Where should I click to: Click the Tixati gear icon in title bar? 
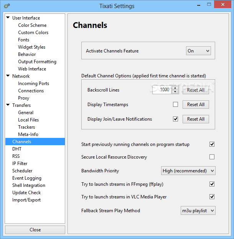7,6
